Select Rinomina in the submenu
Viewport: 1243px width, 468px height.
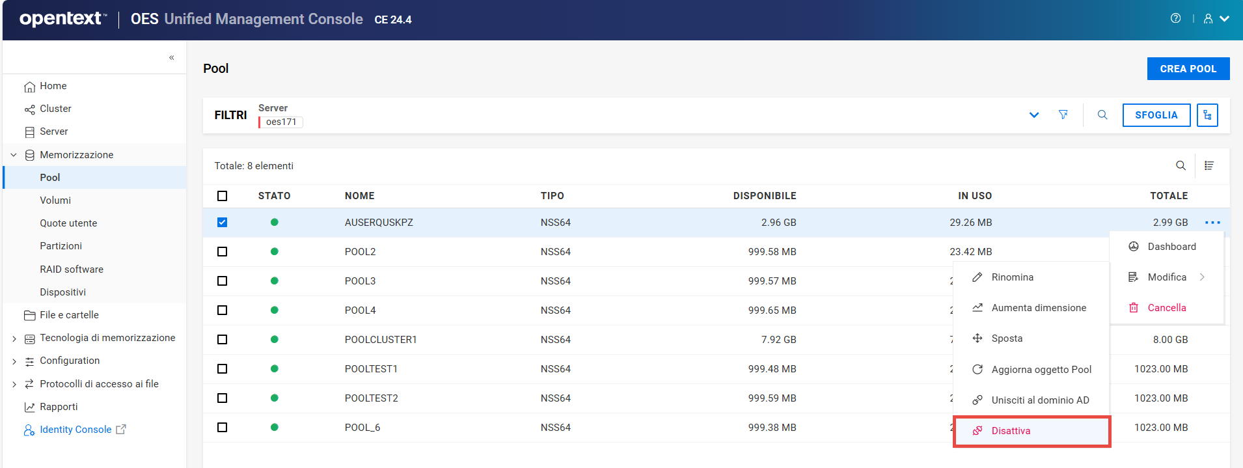pos(1012,277)
